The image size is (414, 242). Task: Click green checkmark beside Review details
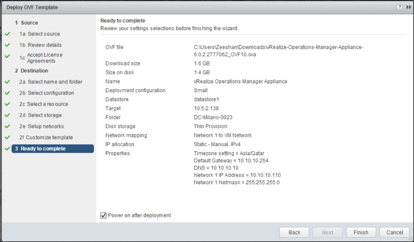click(7, 45)
